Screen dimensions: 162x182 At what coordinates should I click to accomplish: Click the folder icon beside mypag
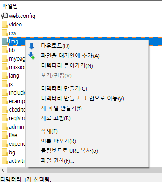click(x=4, y=59)
